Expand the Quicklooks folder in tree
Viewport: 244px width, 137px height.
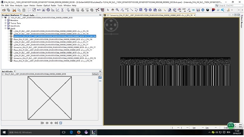pos(5,26)
